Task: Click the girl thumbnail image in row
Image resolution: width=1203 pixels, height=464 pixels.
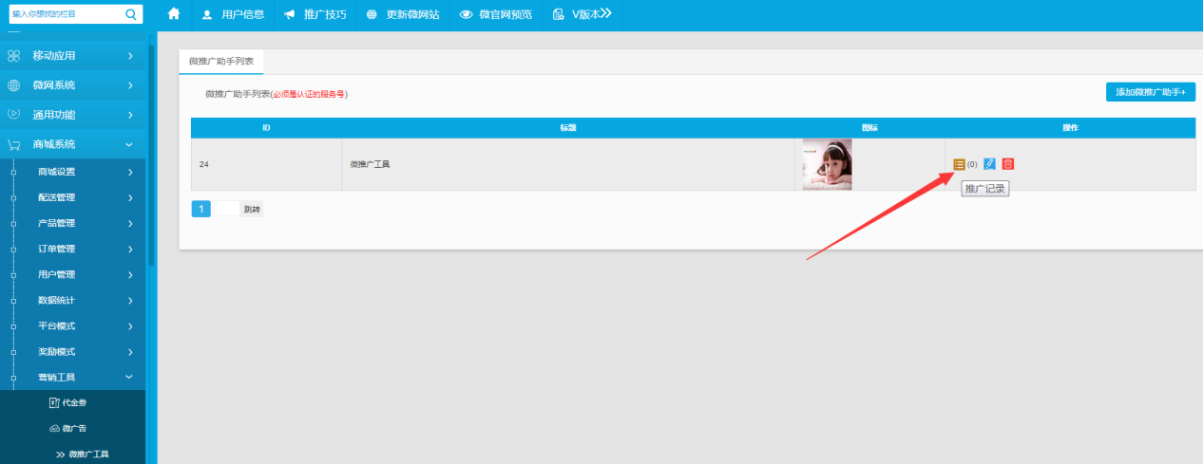Action: click(x=827, y=164)
